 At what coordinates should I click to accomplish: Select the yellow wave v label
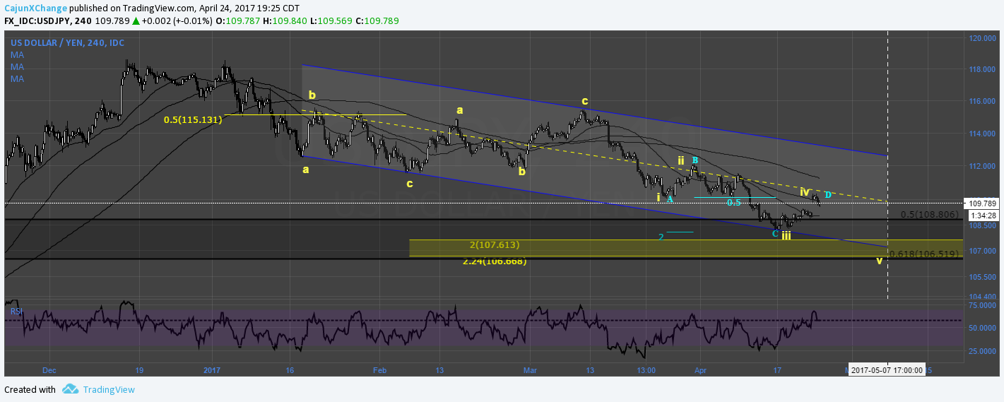(x=879, y=261)
